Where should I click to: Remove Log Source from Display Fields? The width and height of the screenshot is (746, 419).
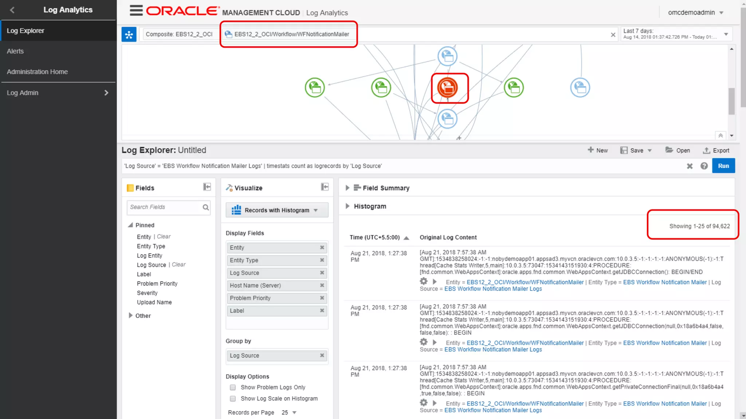(322, 273)
